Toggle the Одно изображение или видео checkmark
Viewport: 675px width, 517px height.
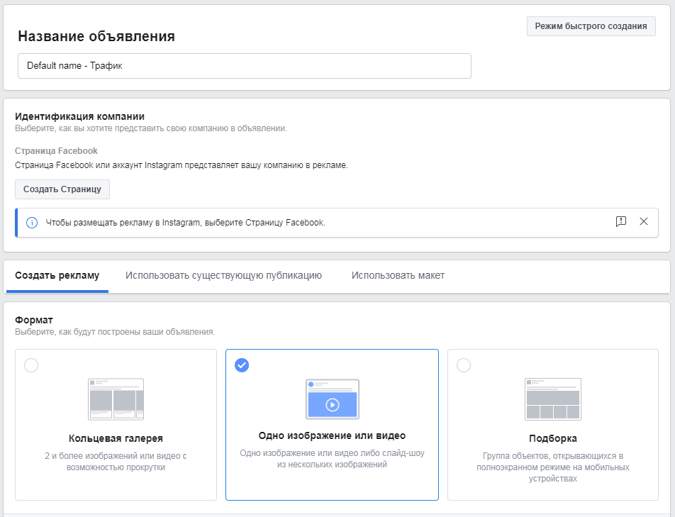pyautogui.click(x=242, y=365)
